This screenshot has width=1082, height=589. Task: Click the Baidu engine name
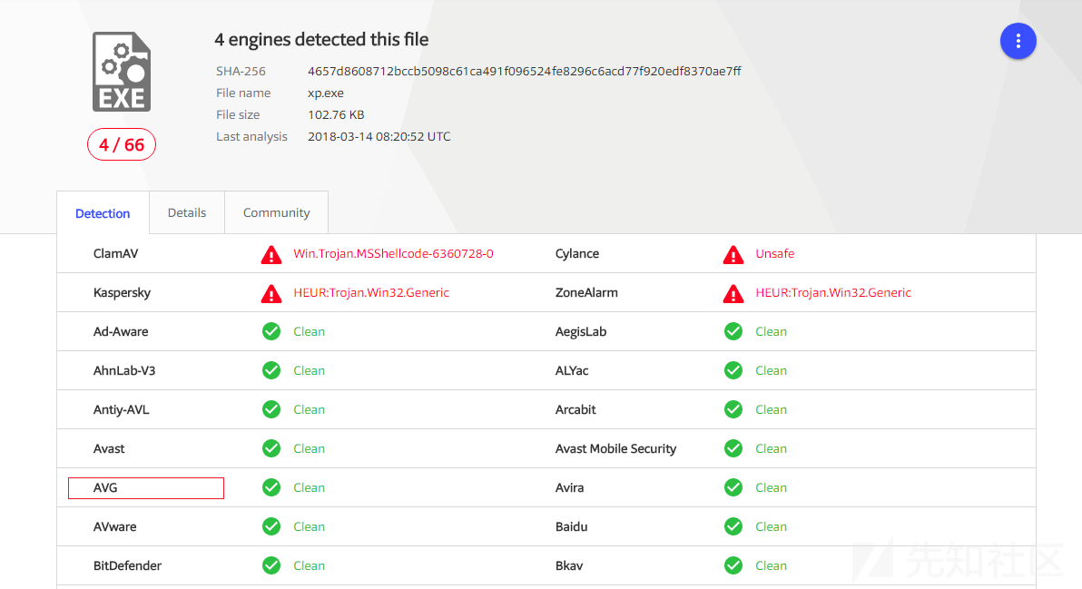(571, 527)
